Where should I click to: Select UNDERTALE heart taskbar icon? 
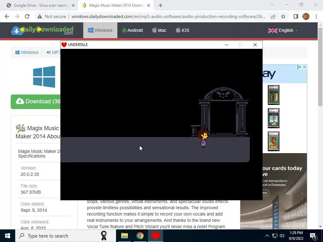156,236
